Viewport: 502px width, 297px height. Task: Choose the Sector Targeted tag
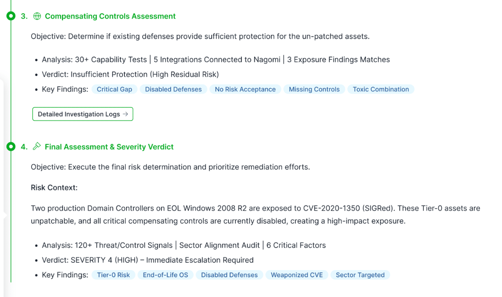click(x=360, y=275)
